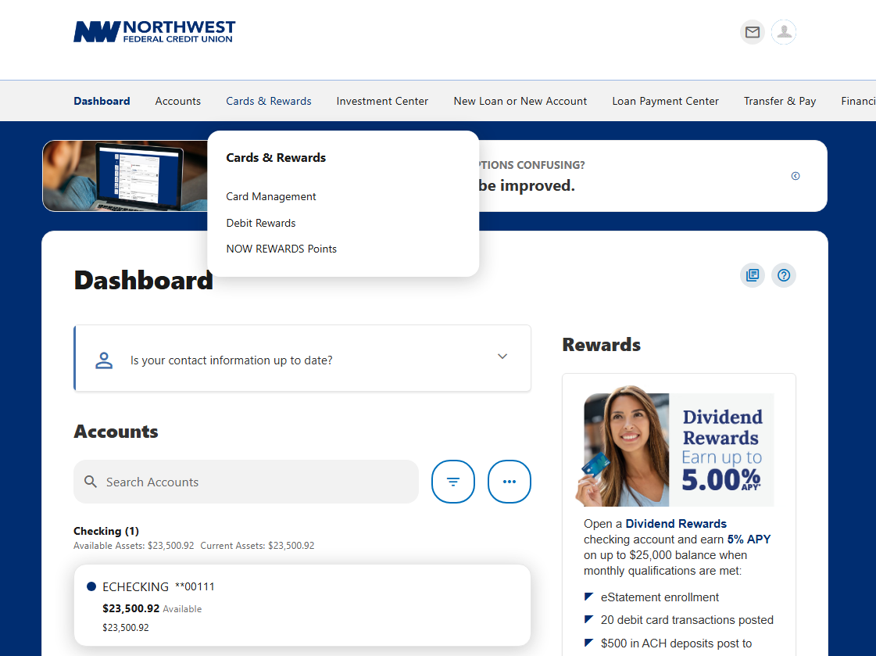Viewport: 876px width, 656px height.
Task: Select Debit Rewards from the dropdown
Action: tap(261, 223)
